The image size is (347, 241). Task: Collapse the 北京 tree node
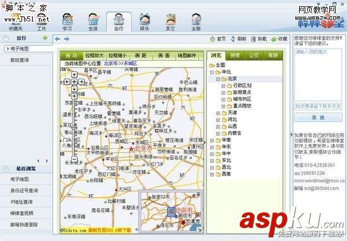(x=218, y=79)
